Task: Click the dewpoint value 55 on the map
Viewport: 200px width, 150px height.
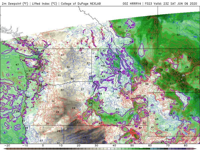Action: [x=182, y=89]
